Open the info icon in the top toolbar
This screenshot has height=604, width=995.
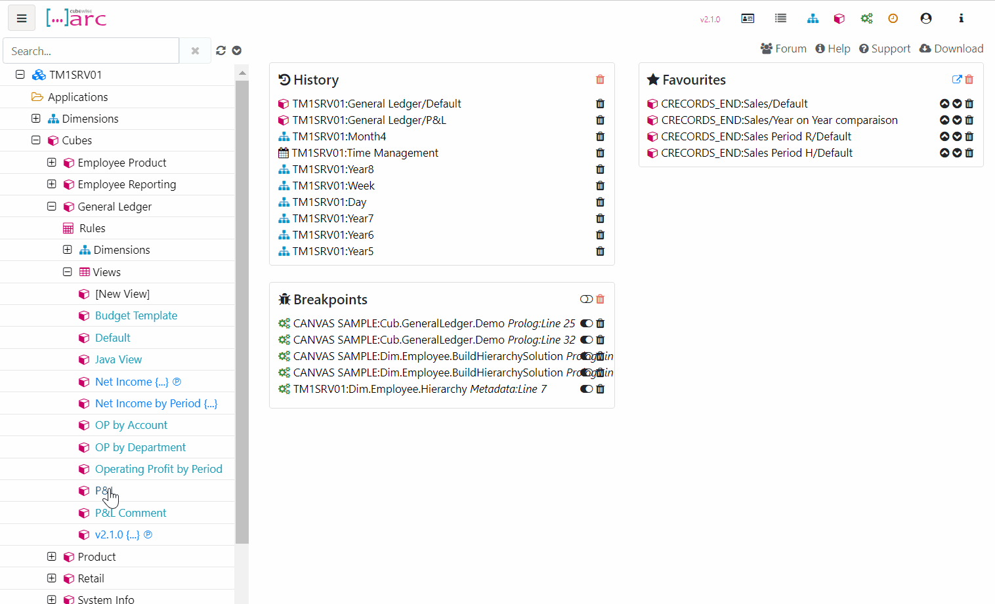pyautogui.click(x=961, y=18)
